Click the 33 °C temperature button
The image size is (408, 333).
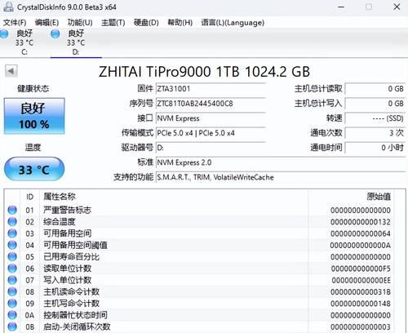pos(34,169)
